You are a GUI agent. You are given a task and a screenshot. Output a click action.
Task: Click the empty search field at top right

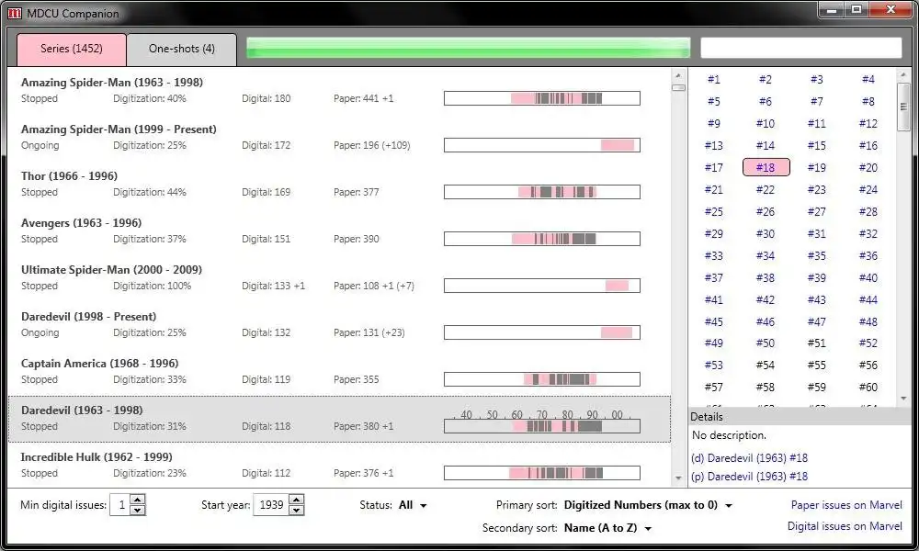(800, 48)
